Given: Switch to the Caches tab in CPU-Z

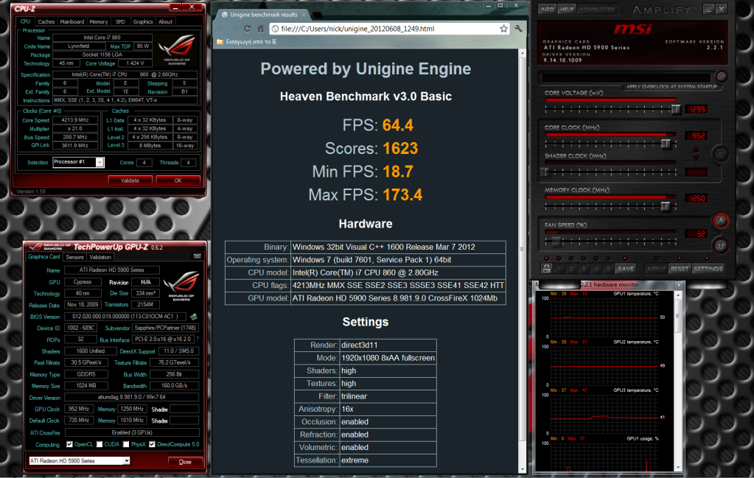Looking at the screenshot, I should [46, 21].
